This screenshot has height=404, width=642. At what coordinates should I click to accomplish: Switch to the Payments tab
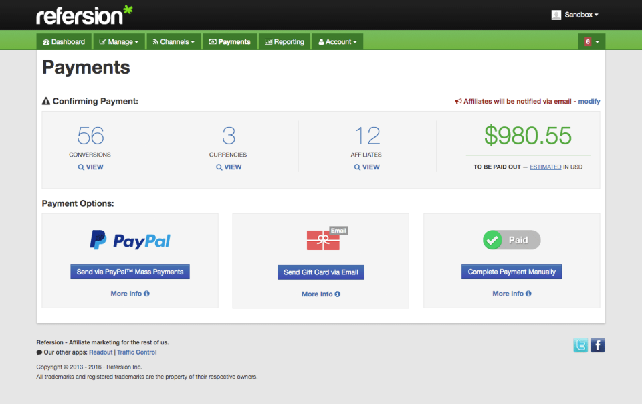[x=229, y=41]
